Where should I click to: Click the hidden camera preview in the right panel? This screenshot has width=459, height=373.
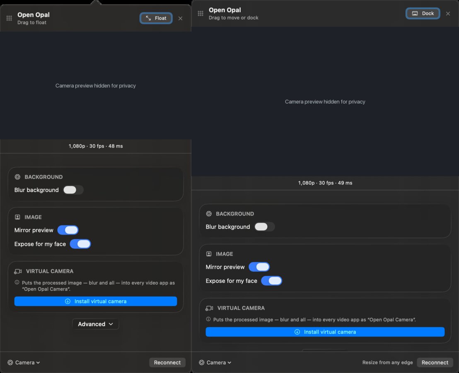coord(325,102)
